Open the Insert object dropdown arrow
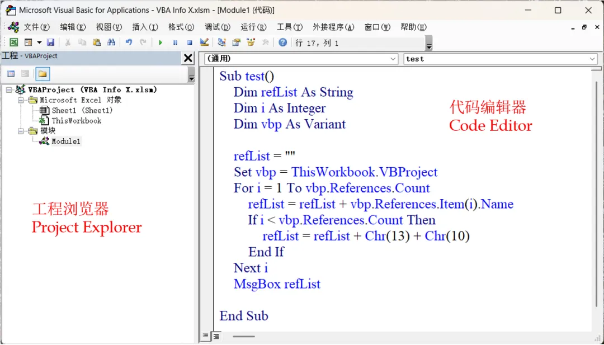Screen dimensions: 604x345 39,42
